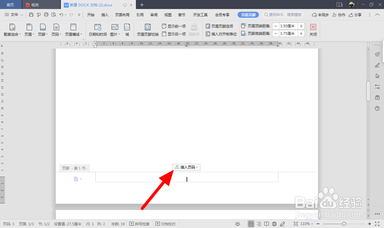Open the 配套组合 header-footer combo
This screenshot has height=228, width=384.
click(x=12, y=30)
